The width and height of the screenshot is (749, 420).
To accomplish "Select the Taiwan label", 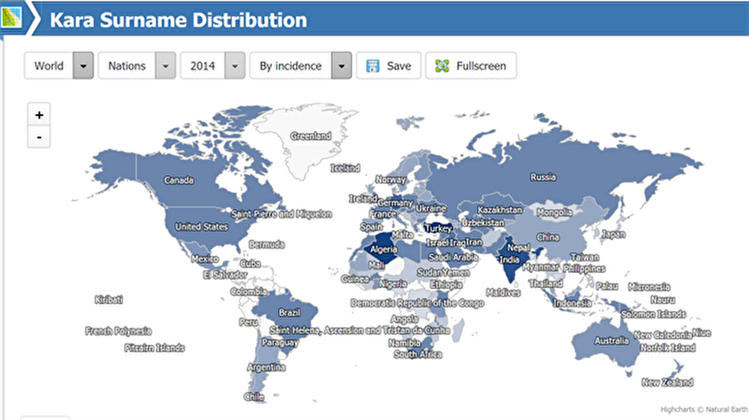I will [x=585, y=257].
